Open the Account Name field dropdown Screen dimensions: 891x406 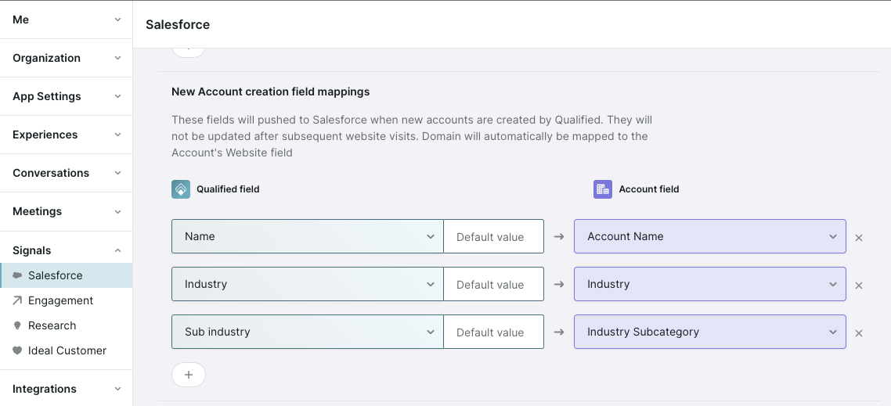point(709,236)
